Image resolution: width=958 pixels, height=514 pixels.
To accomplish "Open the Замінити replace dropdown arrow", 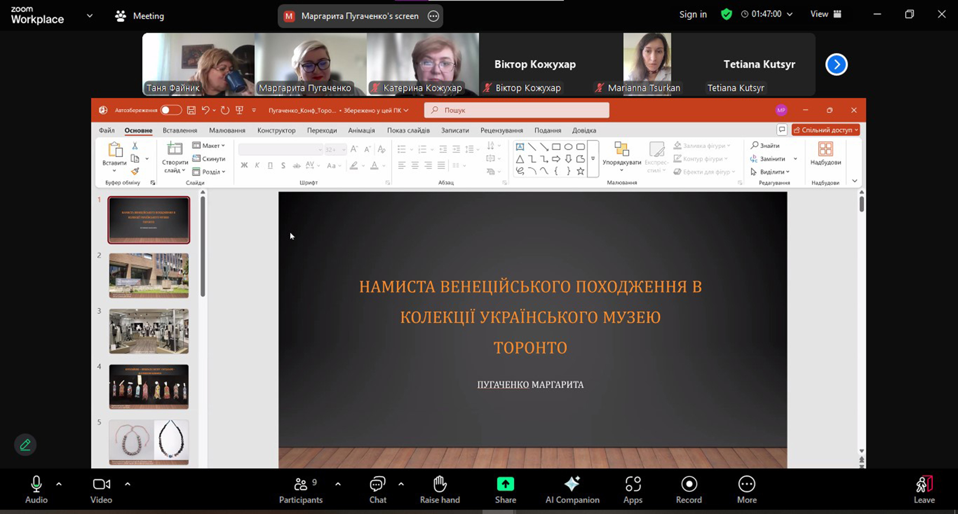I will pos(795,159).
